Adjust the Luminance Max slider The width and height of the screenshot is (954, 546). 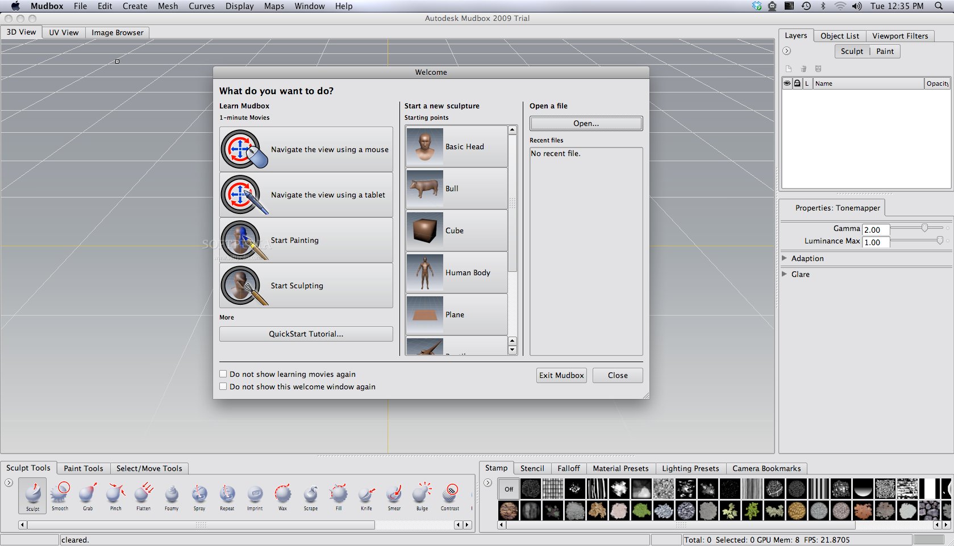(940, 241)
